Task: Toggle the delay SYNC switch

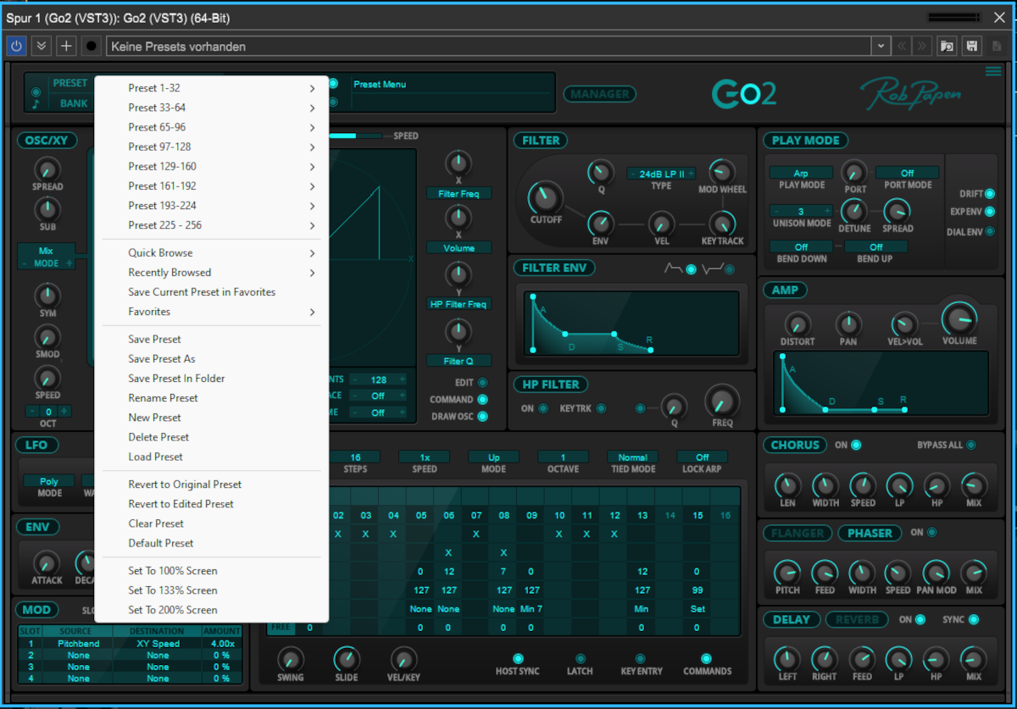Action: click(x=973, y=619)
